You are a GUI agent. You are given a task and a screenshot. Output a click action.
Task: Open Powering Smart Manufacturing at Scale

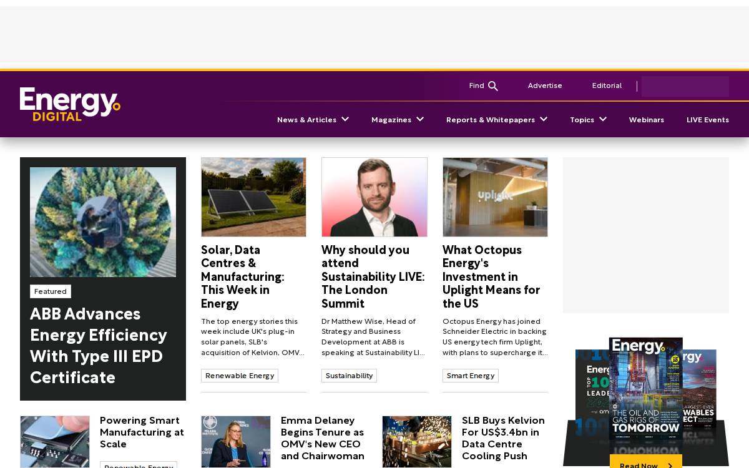click(142, 432)
